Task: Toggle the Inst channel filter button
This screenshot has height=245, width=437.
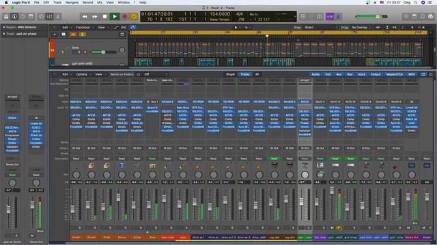Action: point(328,74)
